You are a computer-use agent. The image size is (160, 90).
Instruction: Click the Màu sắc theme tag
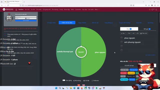point(123,76)
